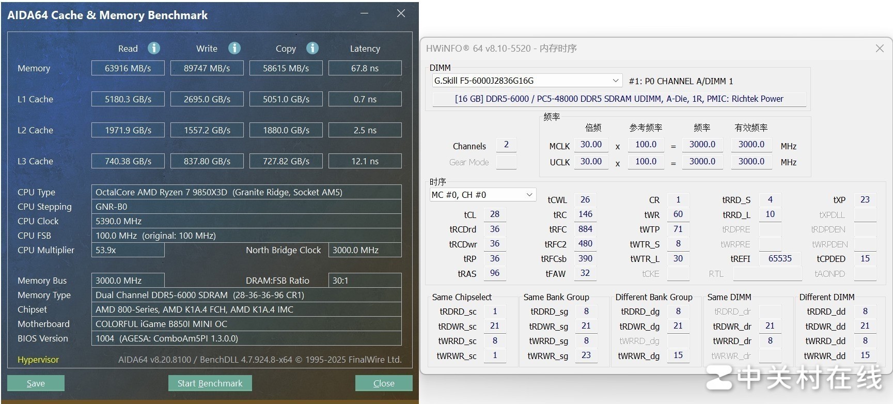The image size is (893, 404).
Task: Click the tRC timing value 146
Action: [585, 214]
